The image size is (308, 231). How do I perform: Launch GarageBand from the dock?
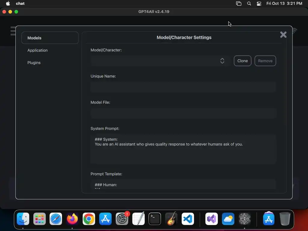tap(171, 219)
